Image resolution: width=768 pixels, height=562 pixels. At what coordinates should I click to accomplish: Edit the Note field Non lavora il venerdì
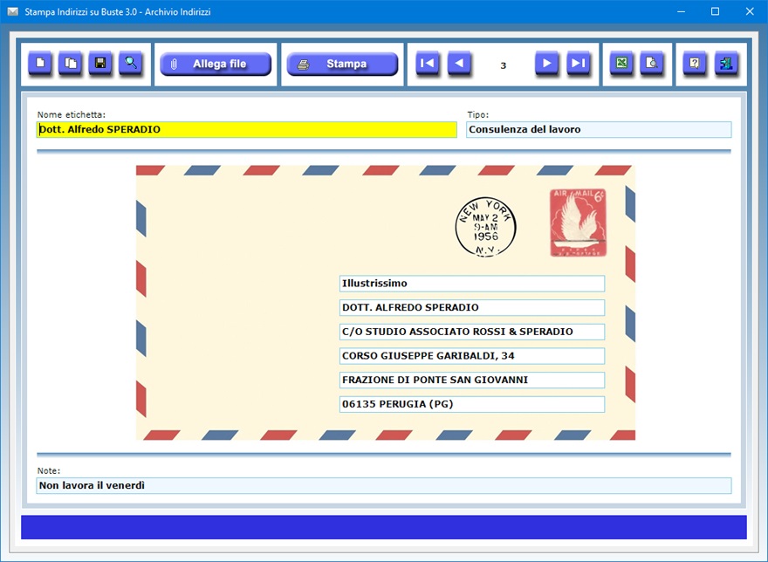(384, 485)
